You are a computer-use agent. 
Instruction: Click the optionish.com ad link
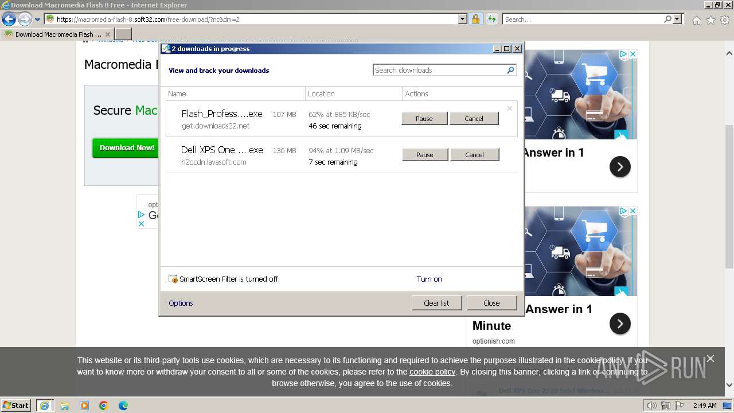(x=494, y=341)
